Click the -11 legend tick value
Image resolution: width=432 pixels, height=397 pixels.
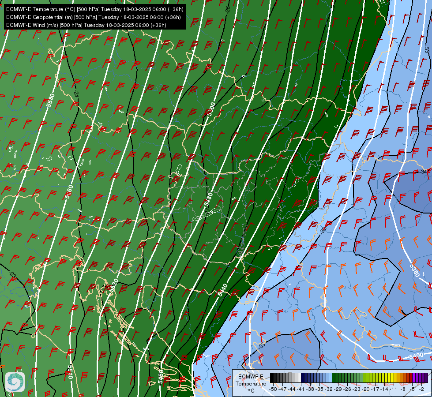(x=394, y=389)
